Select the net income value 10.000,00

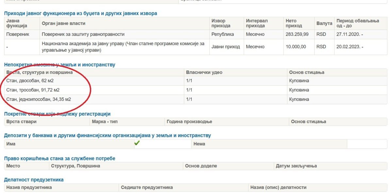coord(296,47)
